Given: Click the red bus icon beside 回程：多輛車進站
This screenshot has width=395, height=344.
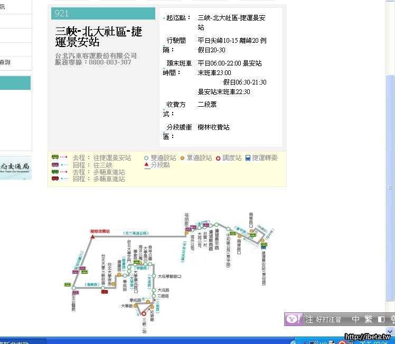Looking at the screenshot, I should [x=55, y=179].
